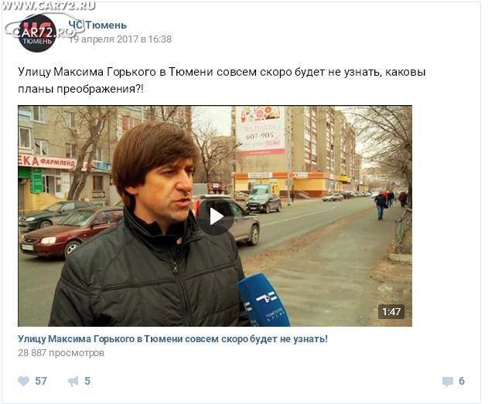Click the 1:47 duration badge on video
The width and height of the screenshot is (495, 404).
click(x=391, y=311)
